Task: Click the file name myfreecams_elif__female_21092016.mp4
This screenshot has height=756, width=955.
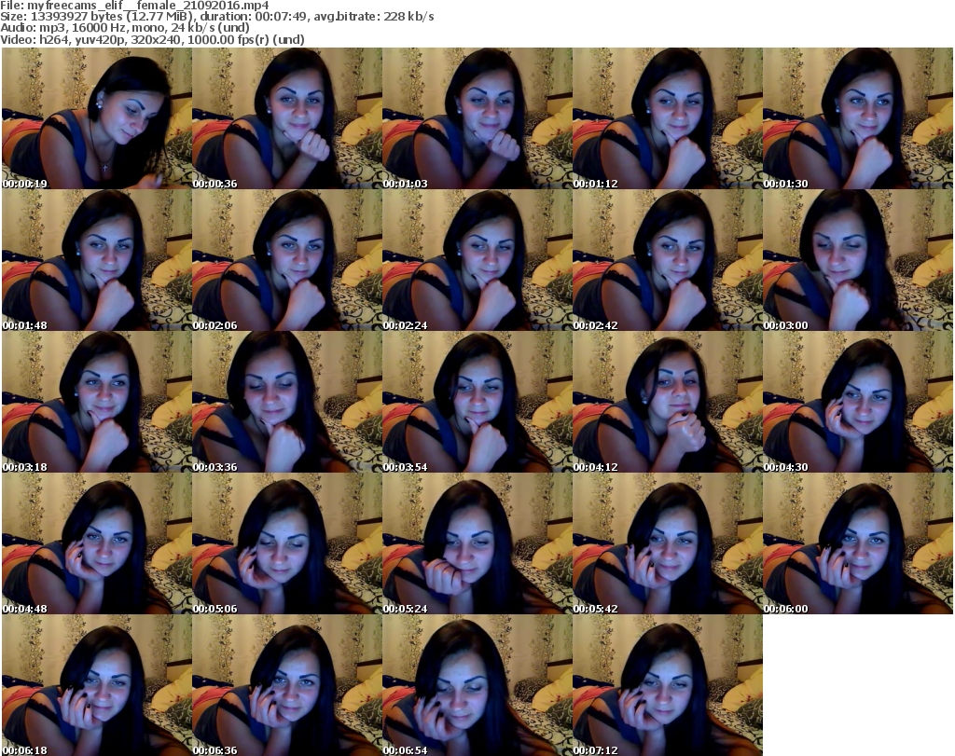Action: 148,5
